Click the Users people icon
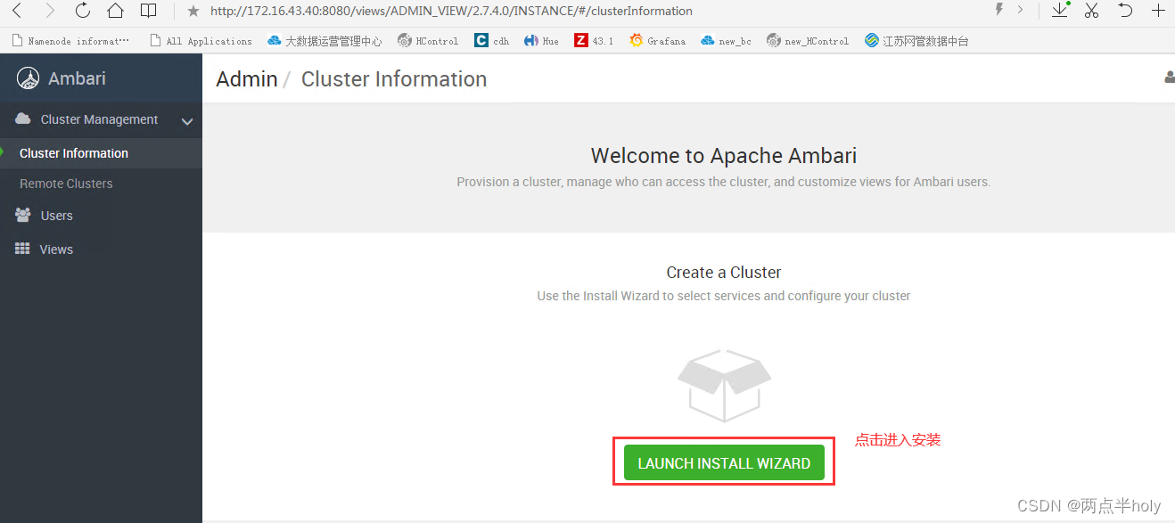The width and height of the screenshot is (1175, 523). [x=23, y=215]
